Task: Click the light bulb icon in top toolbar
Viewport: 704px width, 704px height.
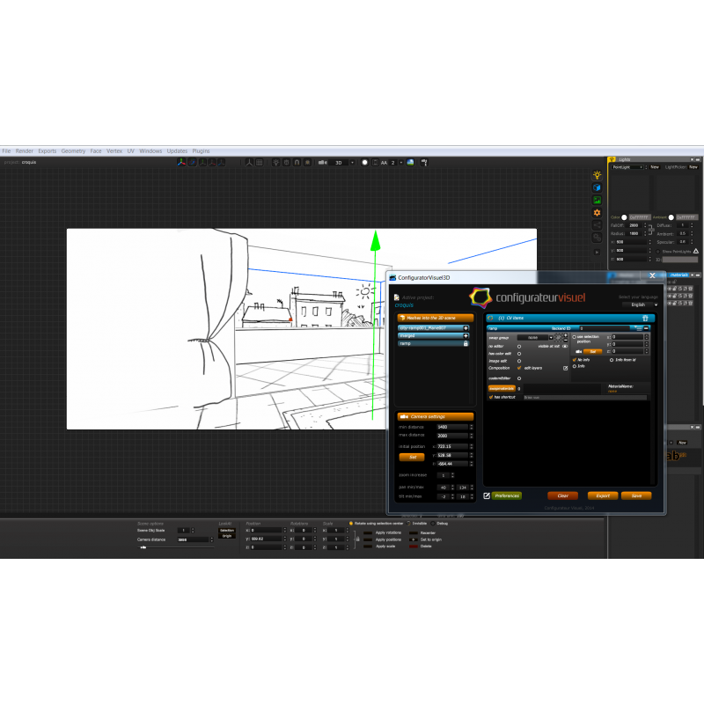Action: (x=275, y=162)
